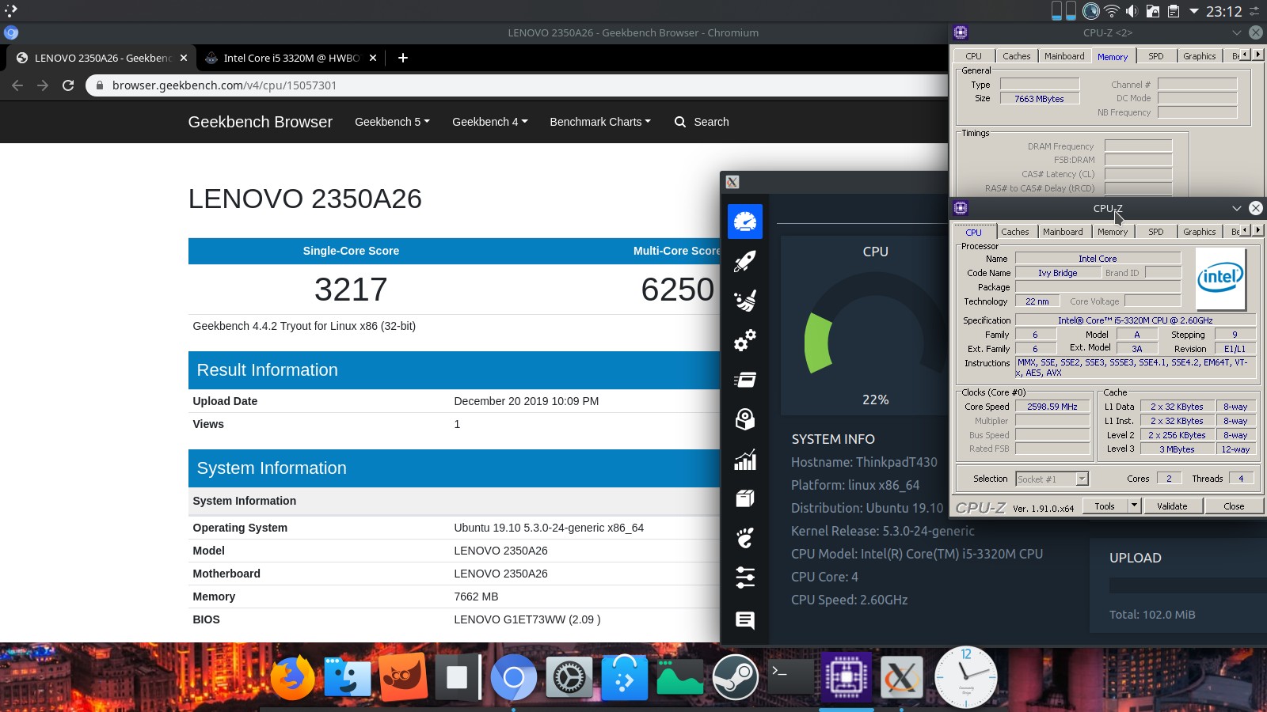Click the Chromium icon in the dock
Screen dimensions: 1267x712
tap(513, 678)
